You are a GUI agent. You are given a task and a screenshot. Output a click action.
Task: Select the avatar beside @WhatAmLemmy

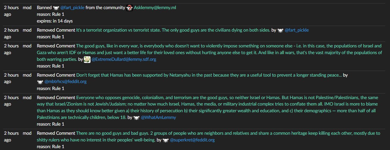tap(136, 118)
